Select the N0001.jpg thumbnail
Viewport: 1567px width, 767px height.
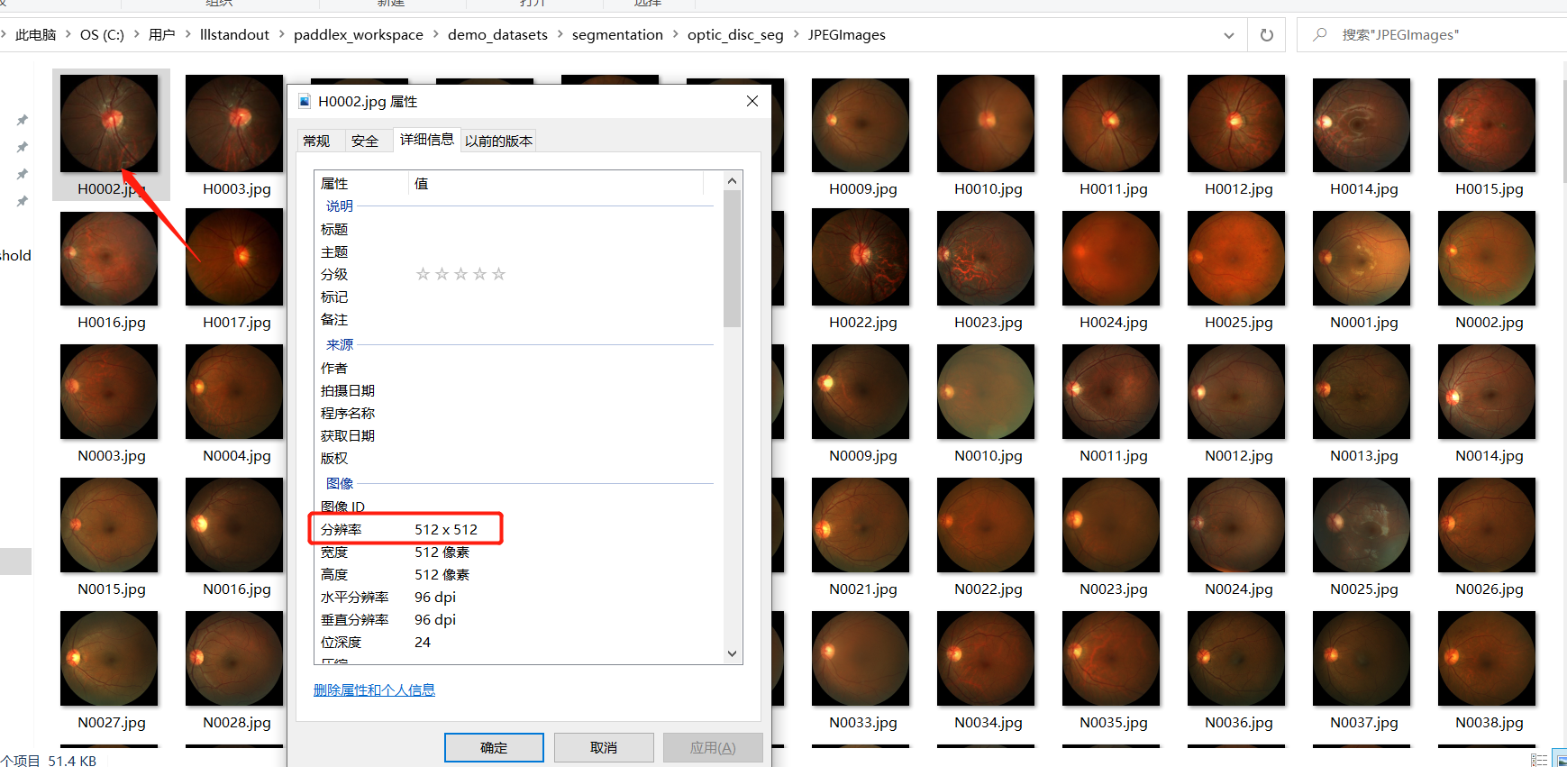[1362, 259]
